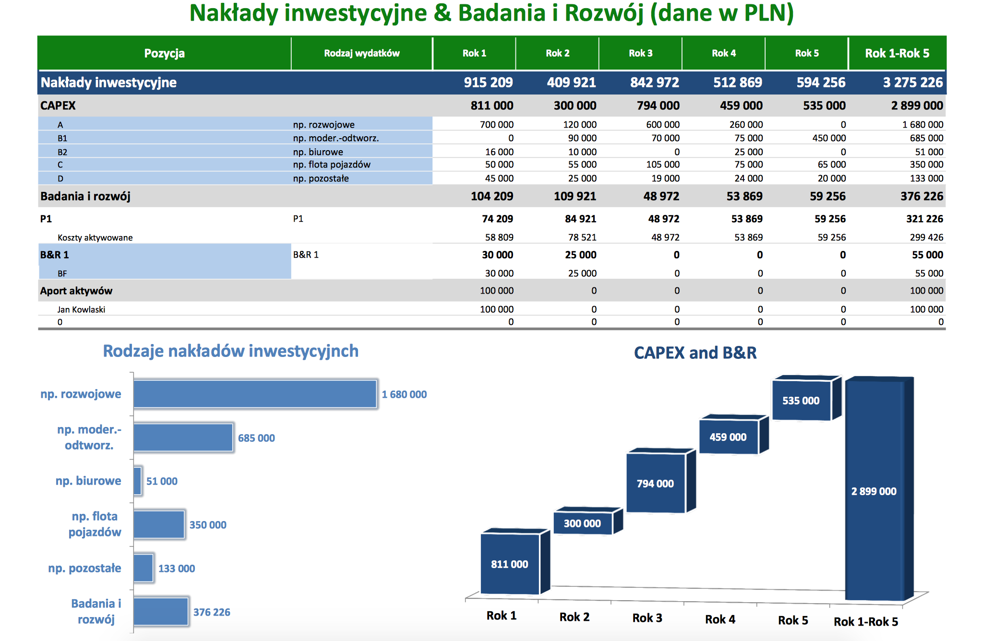Click the np. moder.-odtworz. bar in chart
This screenshot has height=641, width=982.
[183, 438]
